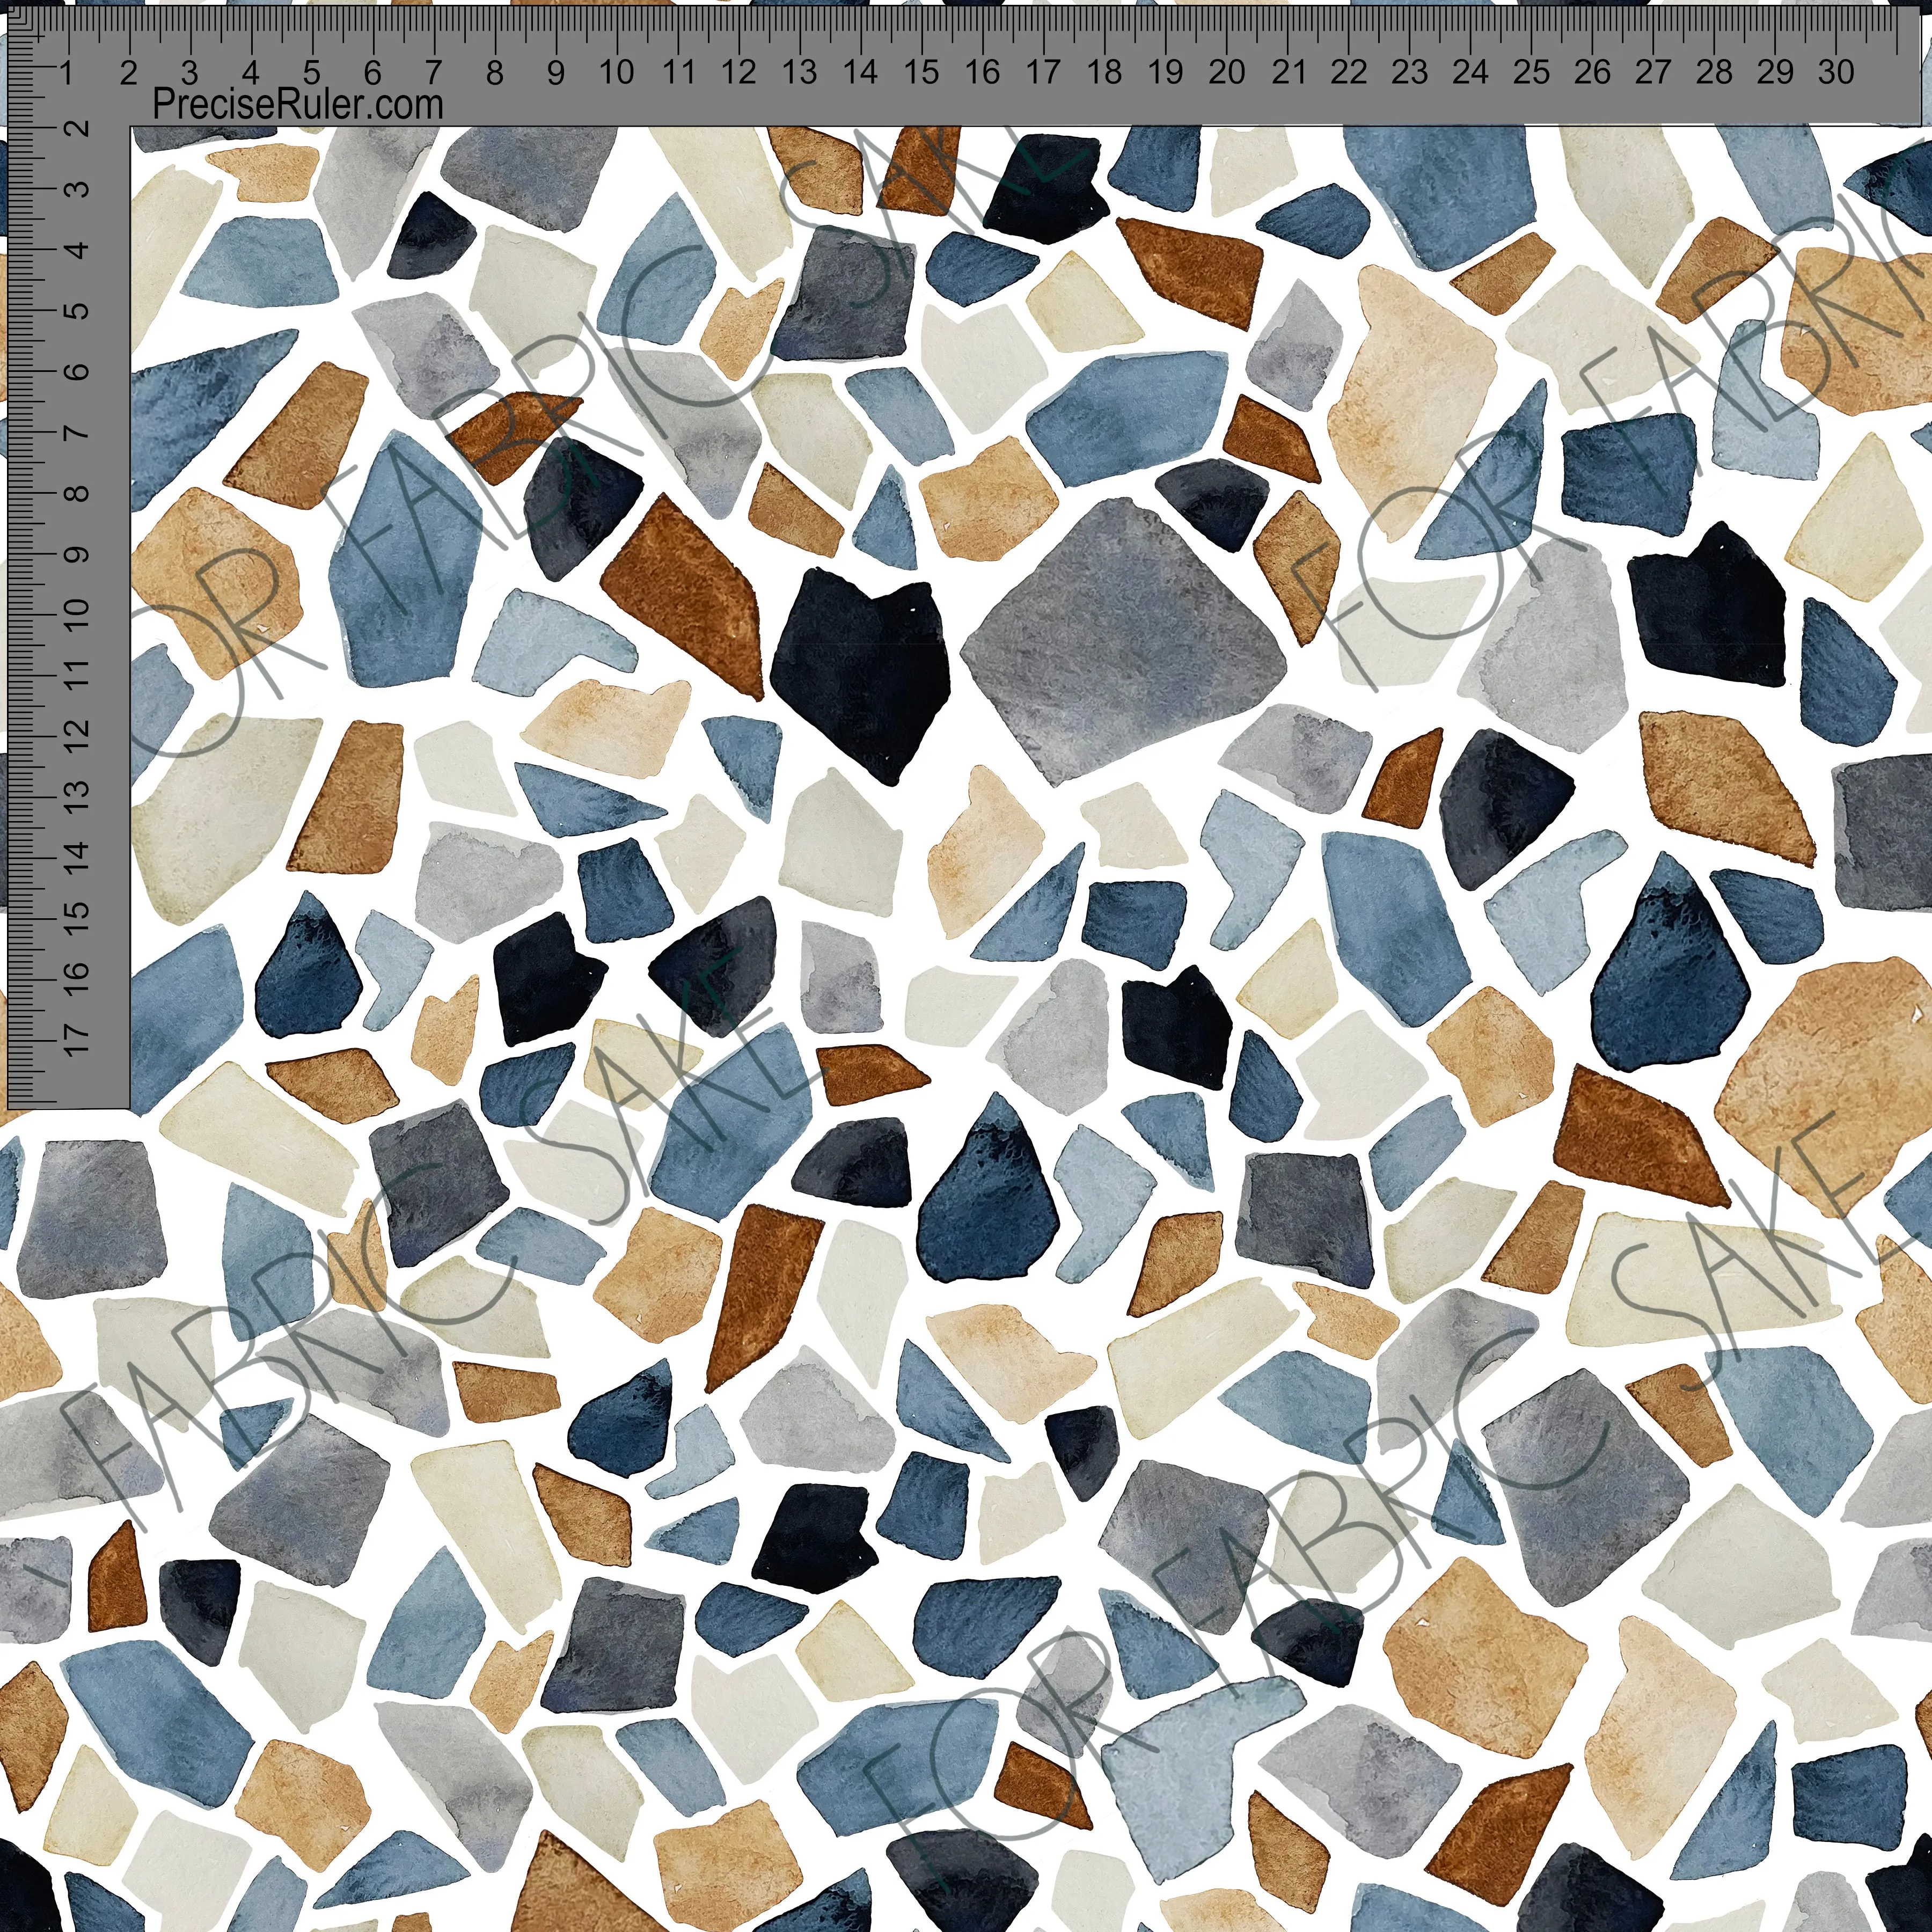Click number 8 on the vertical ruler
Screen dimensions: 1932x1932
pyautogui.click(x=77, y=493)
